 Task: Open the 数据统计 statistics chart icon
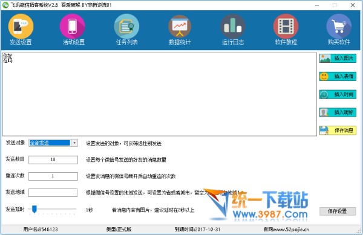[180, 27]
